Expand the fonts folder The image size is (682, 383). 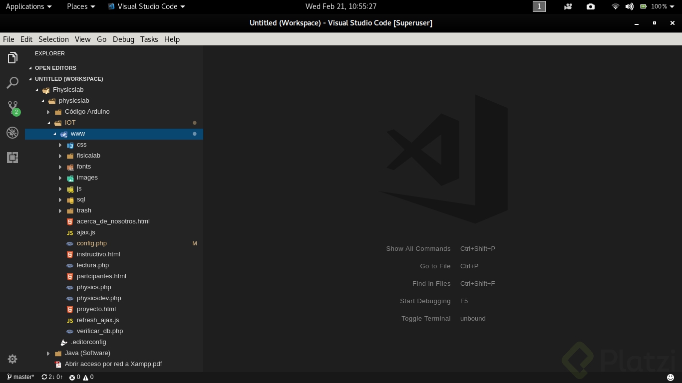click(x=114, y=167)
